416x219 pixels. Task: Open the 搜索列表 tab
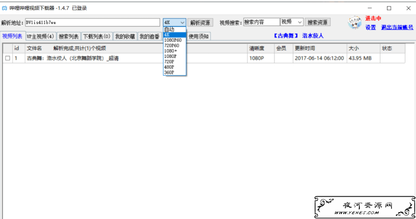click(x=69, y=37)
